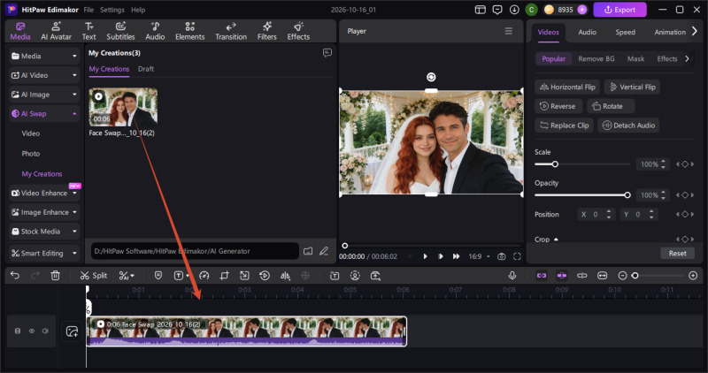
Task: Select the Face Swap thumbnail in My Creations
Action: 123,107
